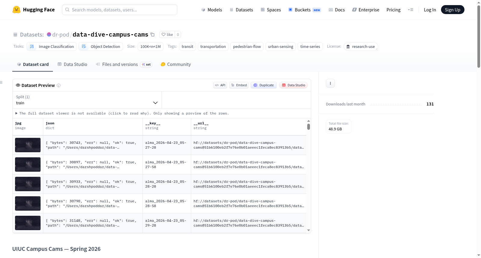Image resolution: width=481 pixels, height=258 pixels.
Task: Click the preview table scrollbar thumb
Action: [308, 127]
